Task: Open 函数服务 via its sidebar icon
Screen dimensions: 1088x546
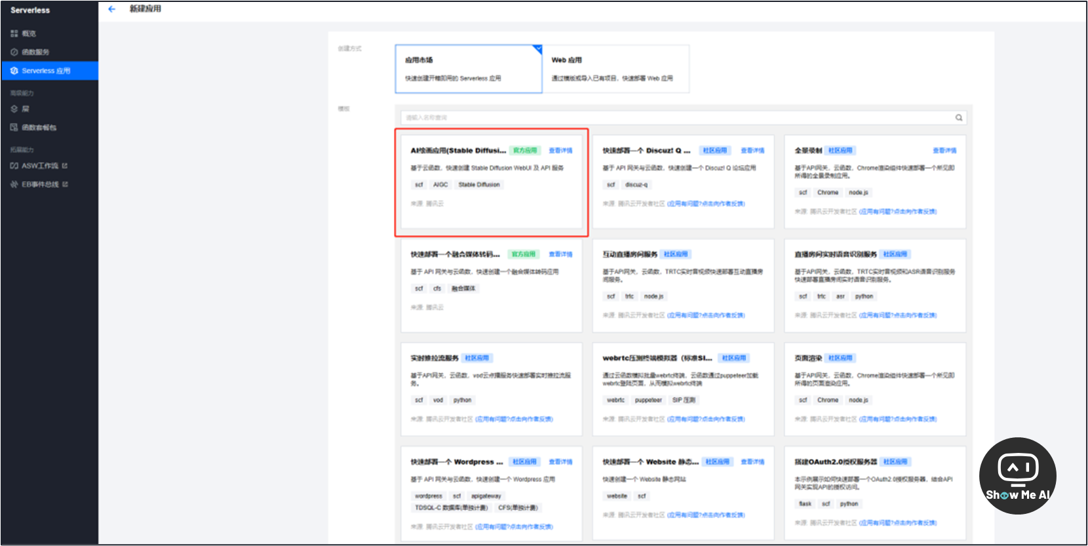Action: pos(14,52)
